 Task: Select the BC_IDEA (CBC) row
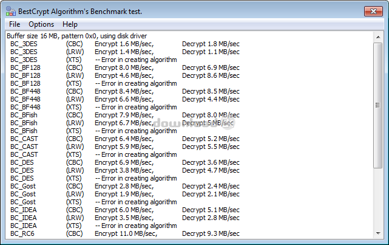click(x=125, y=210)
